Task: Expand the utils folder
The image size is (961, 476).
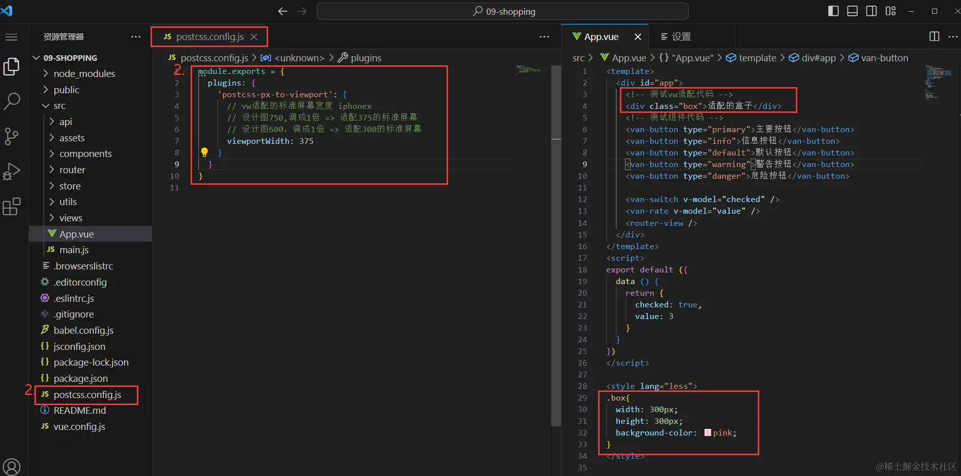Action: [x=91, y=202]
